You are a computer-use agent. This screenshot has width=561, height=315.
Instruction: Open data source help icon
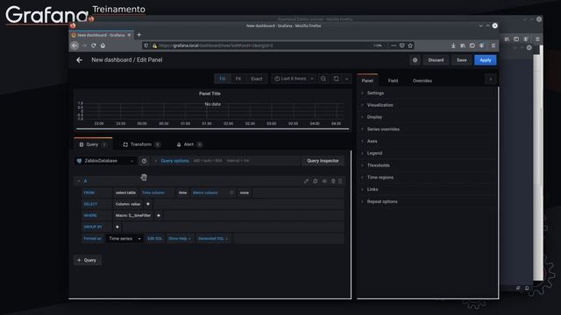click(144, 161)
